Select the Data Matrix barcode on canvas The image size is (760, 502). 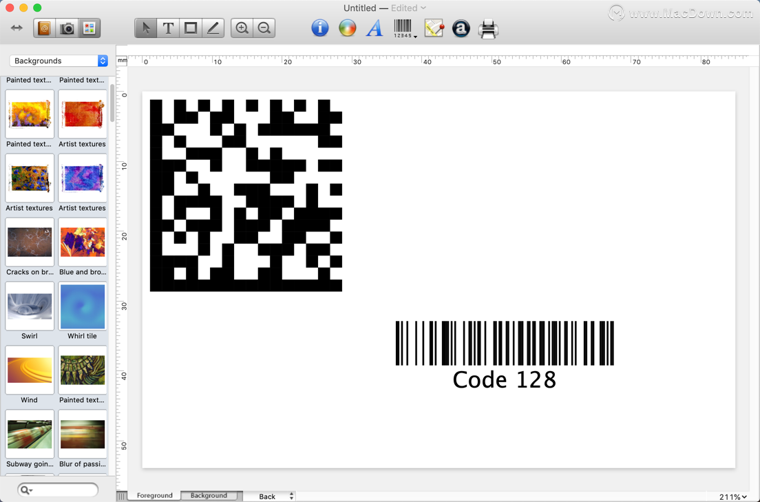coord(246,196)
